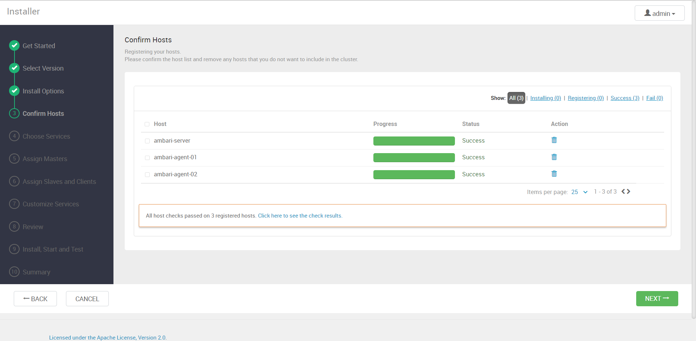The width and height of the screenshot is (696, 341).
Task: Click Review step label
Action: [33, 227]
